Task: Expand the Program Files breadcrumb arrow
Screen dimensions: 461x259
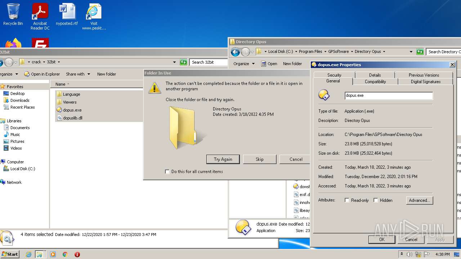Action: pos(325,52)
